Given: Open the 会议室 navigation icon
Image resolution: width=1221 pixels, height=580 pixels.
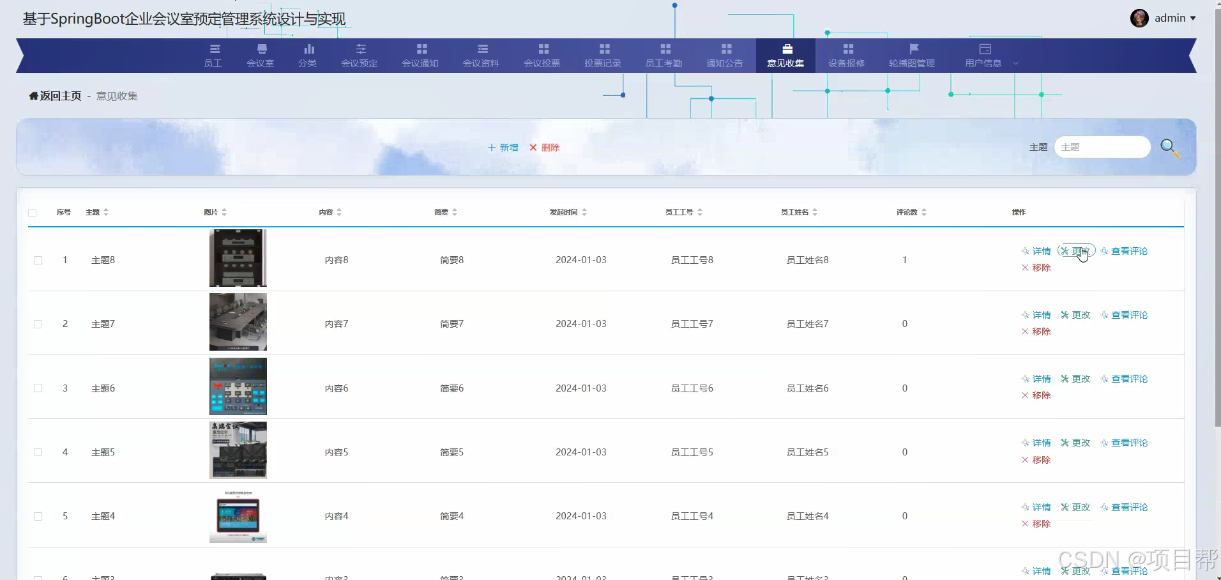Looking at the screenshot, I should 262,49.
